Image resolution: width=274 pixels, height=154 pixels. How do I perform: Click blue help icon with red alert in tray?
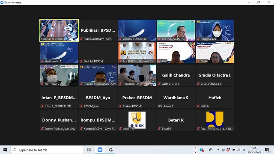pyautogui.click(x=202, y=150)
